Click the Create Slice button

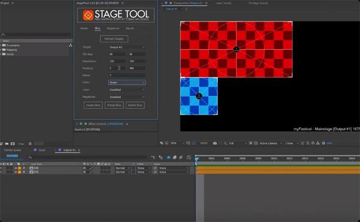tap(93, 105)
